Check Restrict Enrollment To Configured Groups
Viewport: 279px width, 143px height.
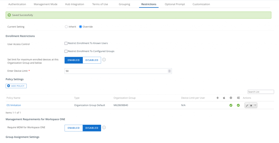point(66,51)
